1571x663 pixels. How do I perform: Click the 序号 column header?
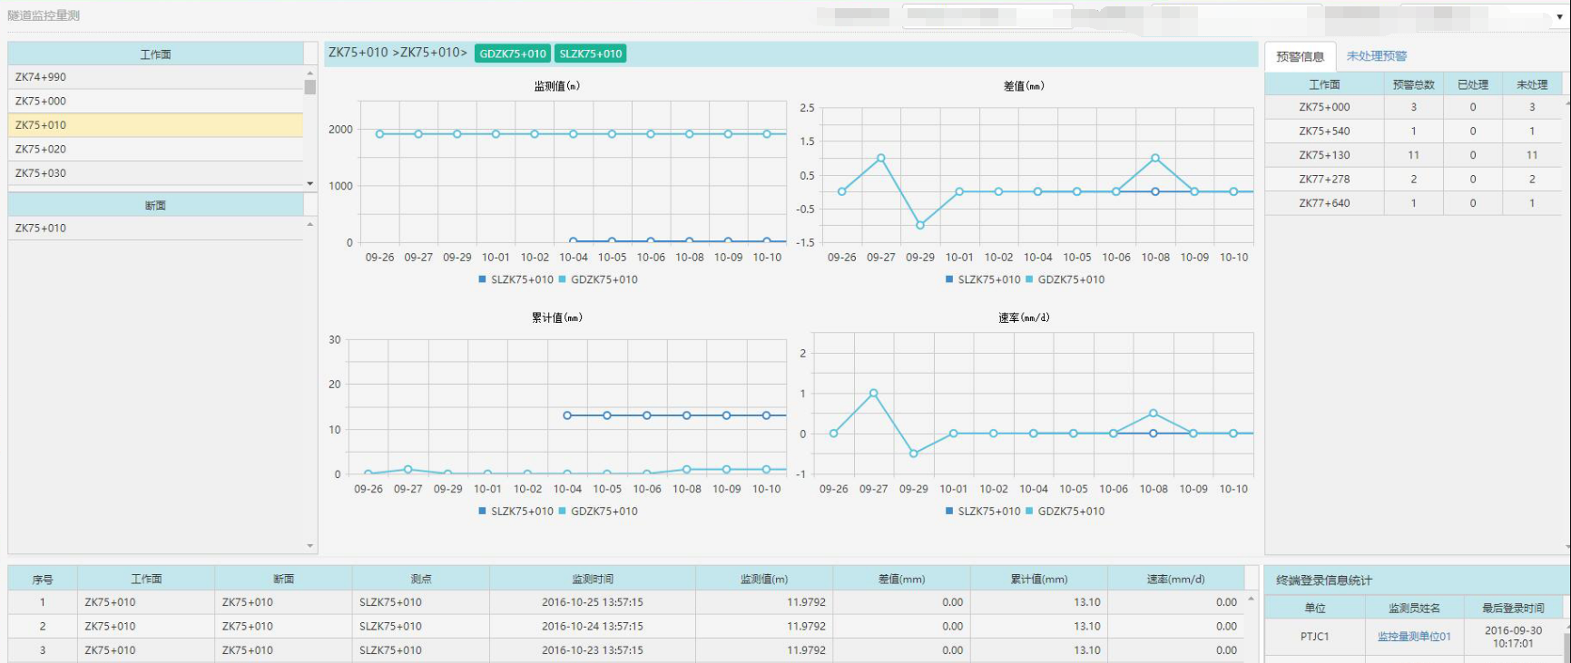(43, 579)
